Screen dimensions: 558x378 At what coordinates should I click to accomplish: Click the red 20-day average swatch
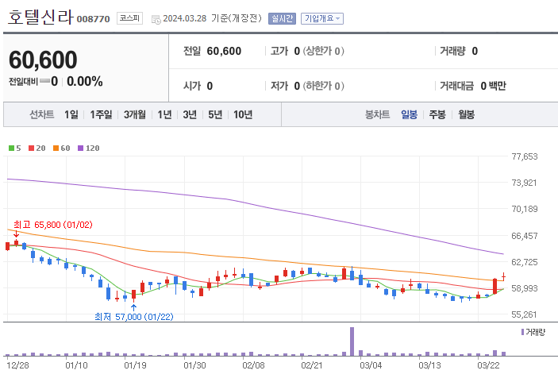pos(31,148)
